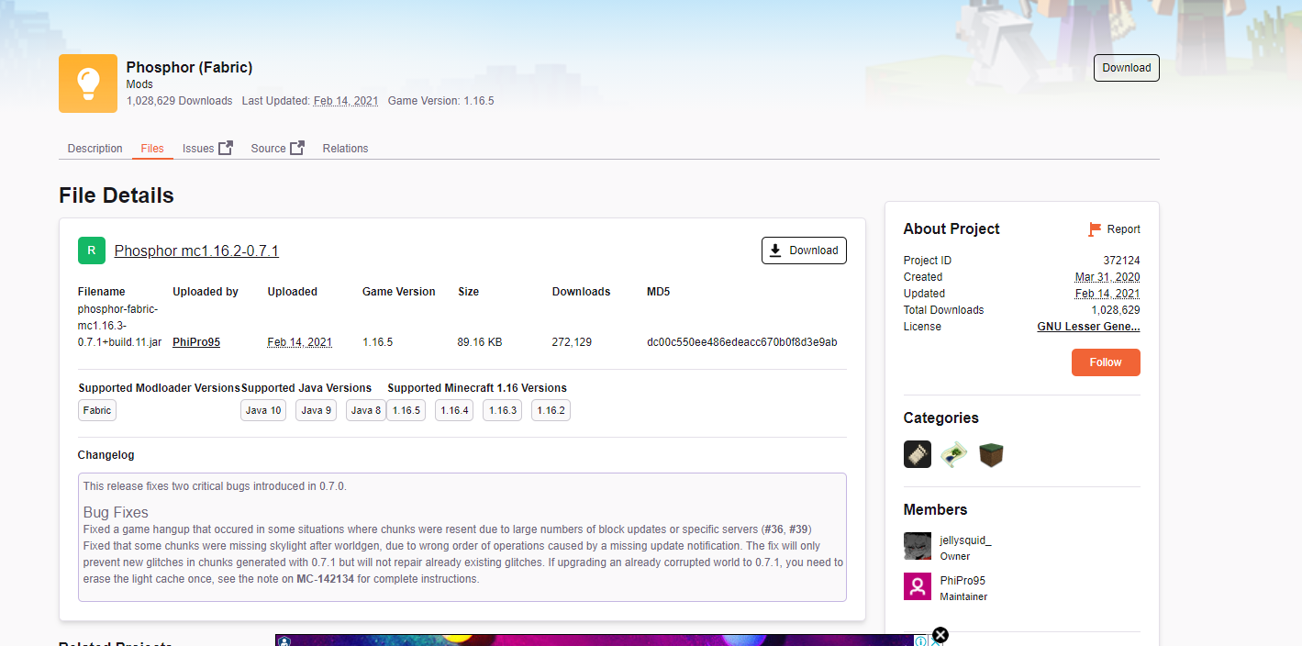This screenshot has height=646, width=1302.
Task: Click the Last Updated Feb 14, 2021 date
Action: click(x=346, y=101)
